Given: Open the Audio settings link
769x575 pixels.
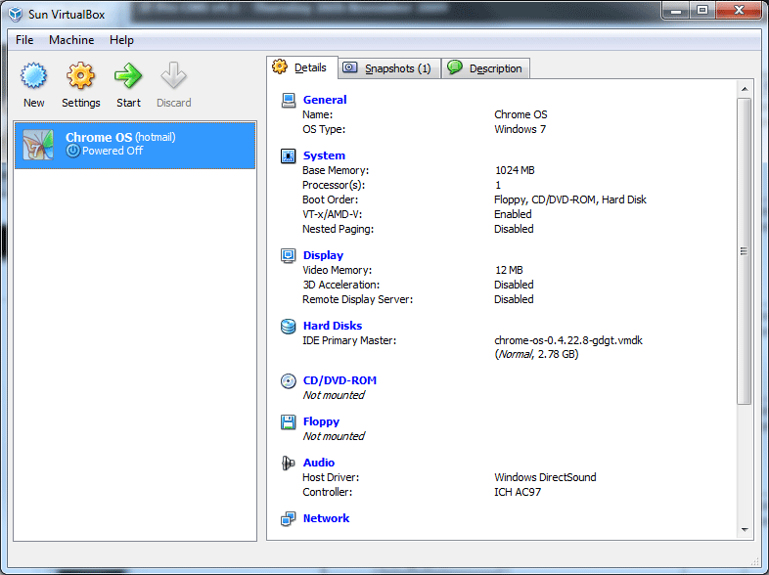Looking at the screenshot, I should [x=319, y=463].
